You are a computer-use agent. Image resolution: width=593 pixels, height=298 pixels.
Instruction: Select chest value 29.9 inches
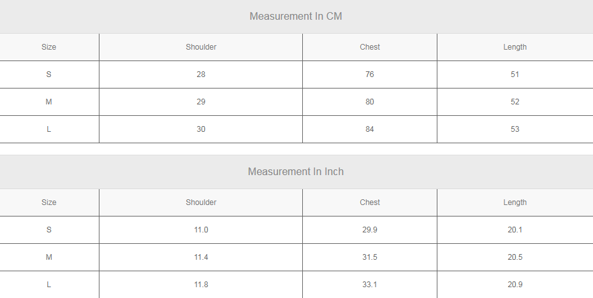point(369,230)
